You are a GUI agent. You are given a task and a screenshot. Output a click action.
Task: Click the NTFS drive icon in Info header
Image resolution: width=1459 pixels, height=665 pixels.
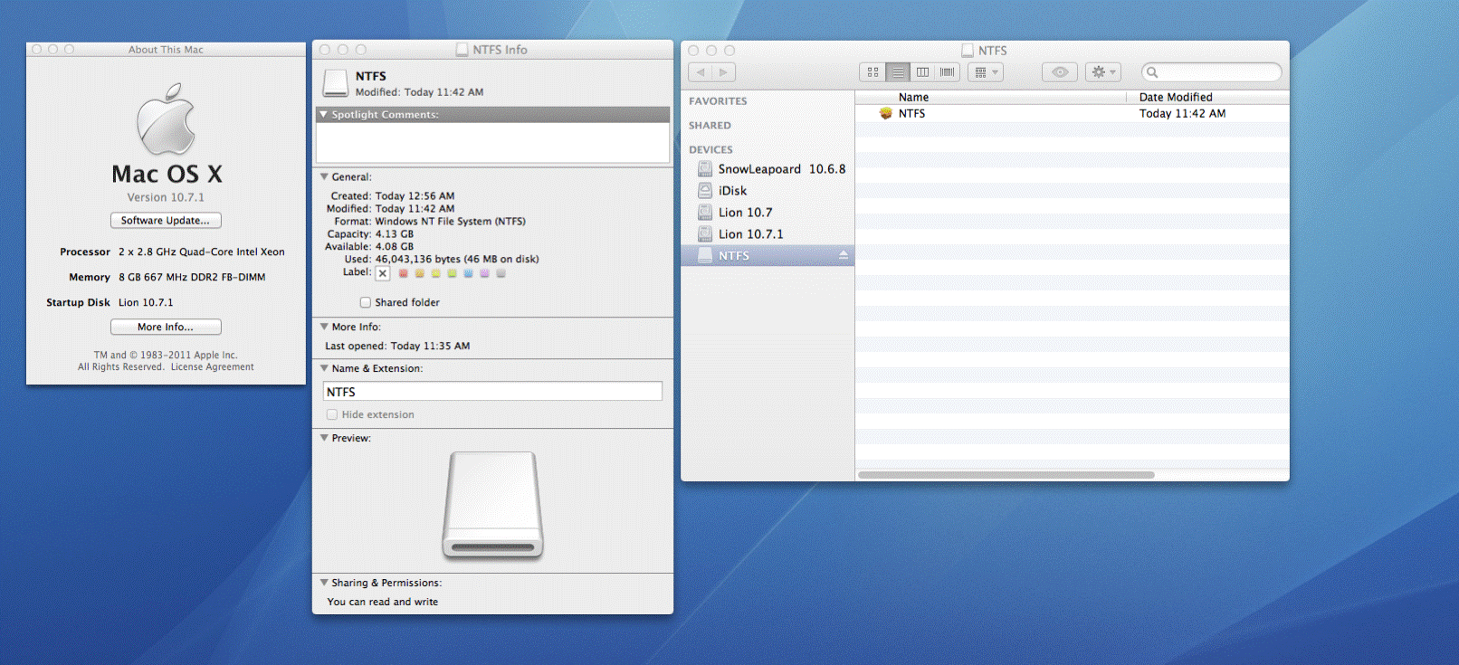336,83
